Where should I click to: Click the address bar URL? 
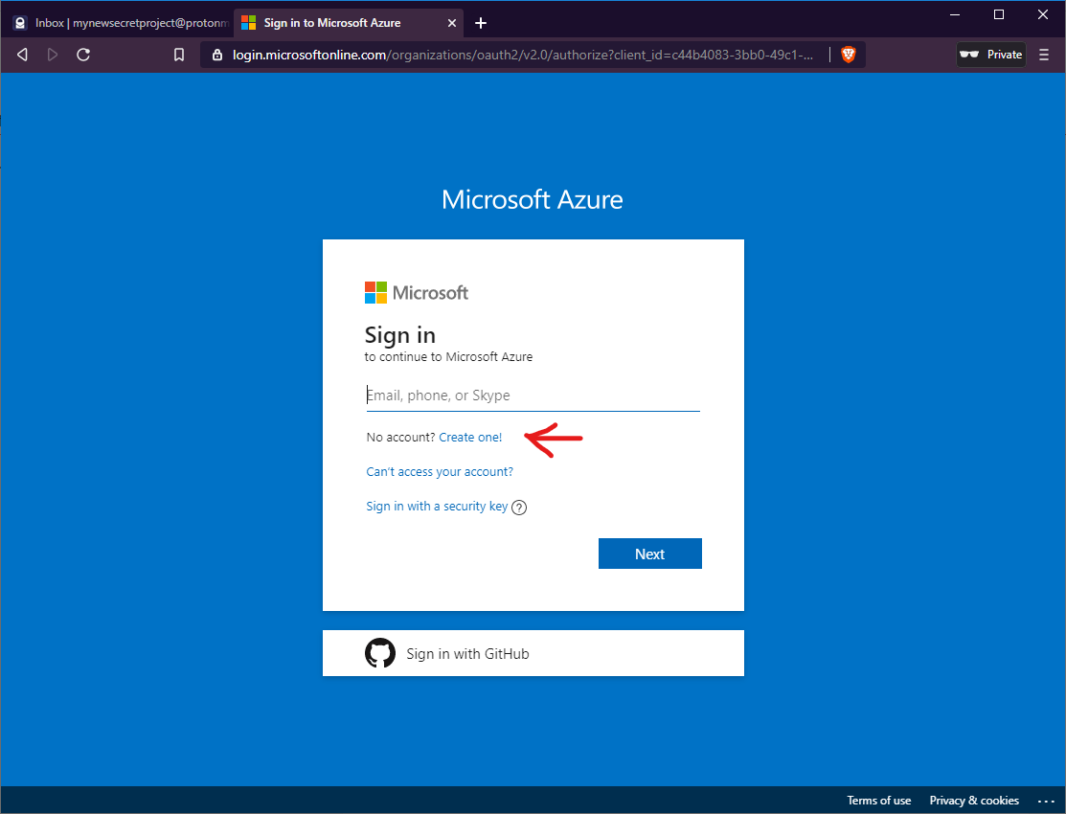(x=522, y=55)
